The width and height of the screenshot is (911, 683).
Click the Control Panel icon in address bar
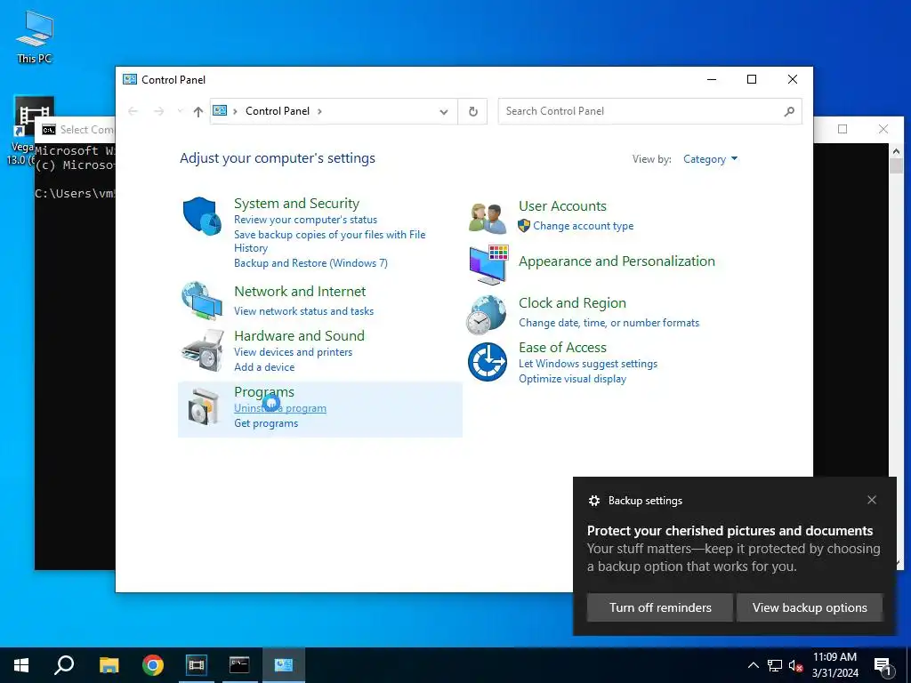click(220, 110)
